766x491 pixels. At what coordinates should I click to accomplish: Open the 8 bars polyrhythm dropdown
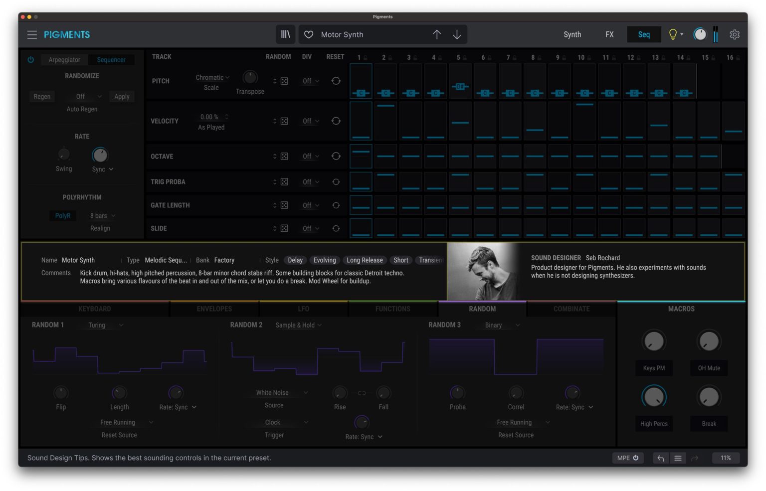pyautogui.click(x=103, y=216)
